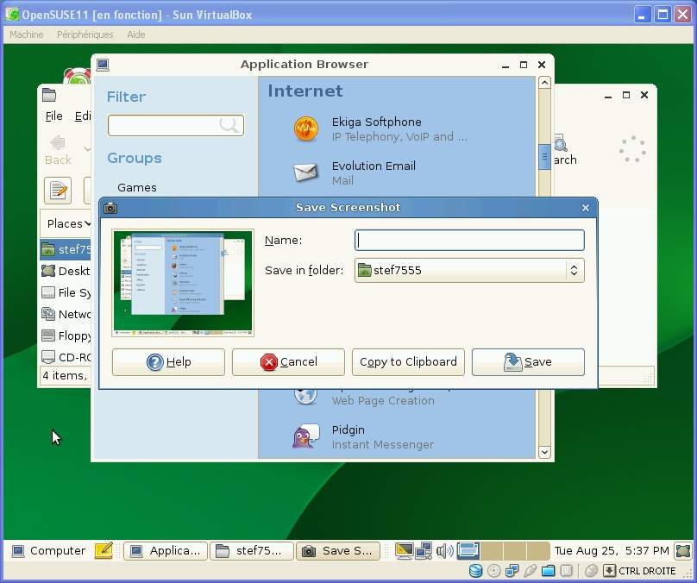Select Network in Places sidebar
The image size is (697, 583).
tap(66, 314)
